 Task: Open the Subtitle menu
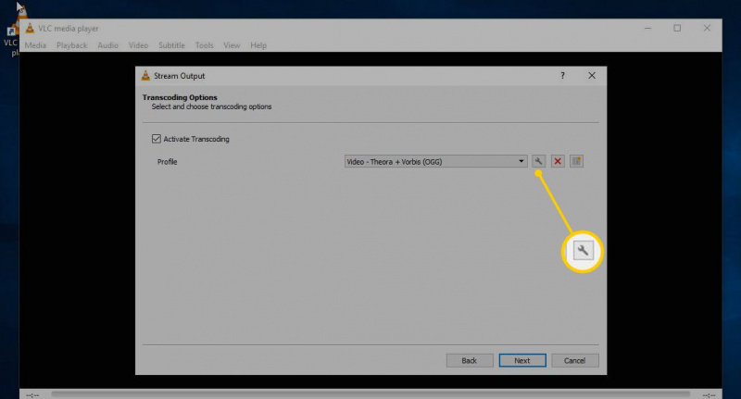[x=171, y=45]
